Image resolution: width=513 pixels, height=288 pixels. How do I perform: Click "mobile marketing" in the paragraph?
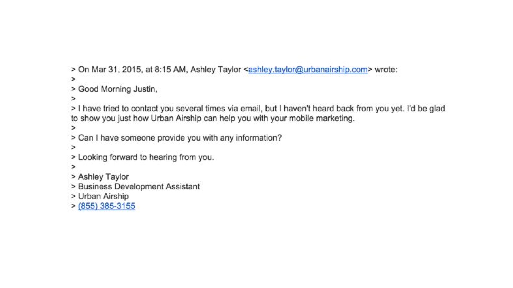tap(321, 118)
